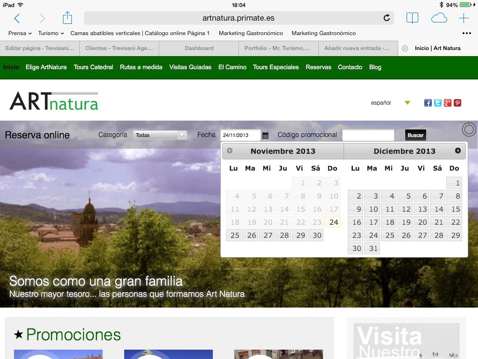Reload the page with the refresh icon

pos(387,18)
